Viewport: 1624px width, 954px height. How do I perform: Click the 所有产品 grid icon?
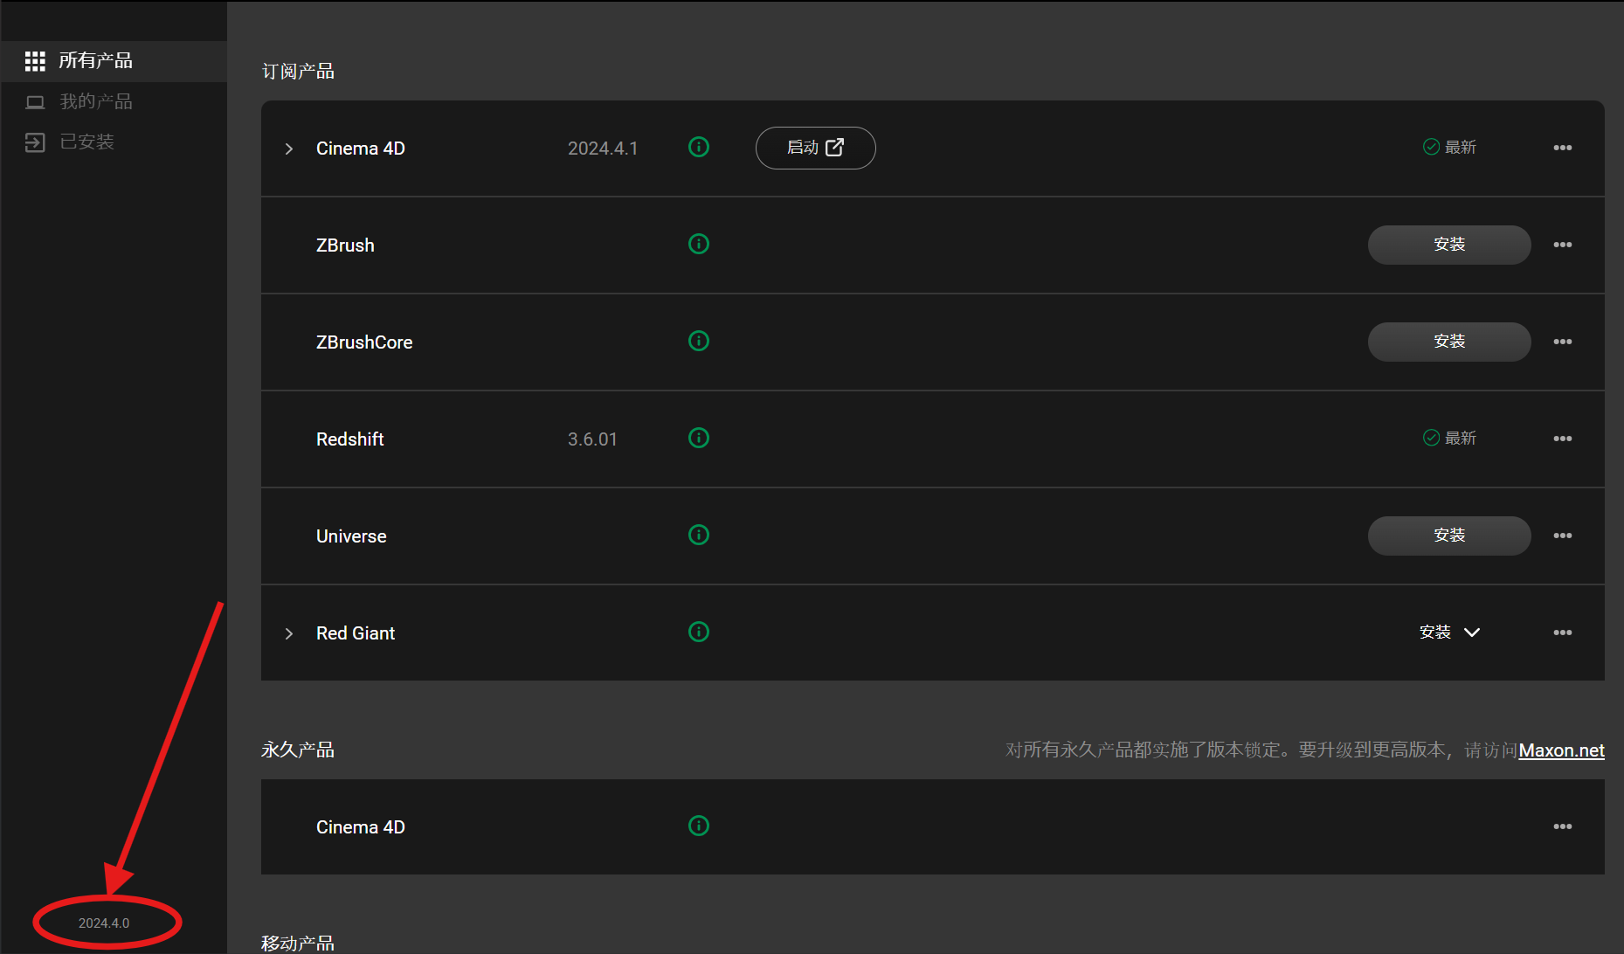click(35, 61)
